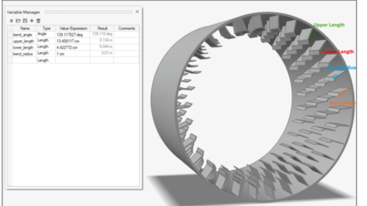
Task: Close the Variable Manager panel
Action: coord(137,11)
